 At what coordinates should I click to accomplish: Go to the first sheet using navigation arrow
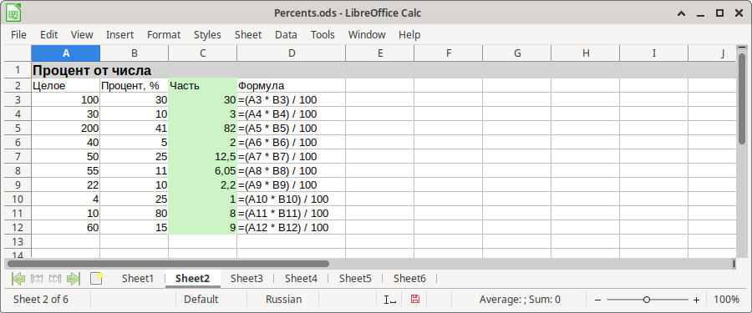pos(18,278)
